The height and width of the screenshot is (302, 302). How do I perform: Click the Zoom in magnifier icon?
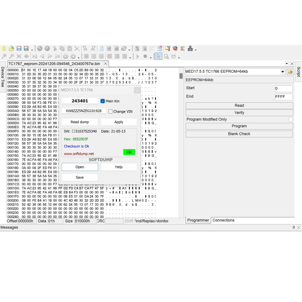[4, 56]
